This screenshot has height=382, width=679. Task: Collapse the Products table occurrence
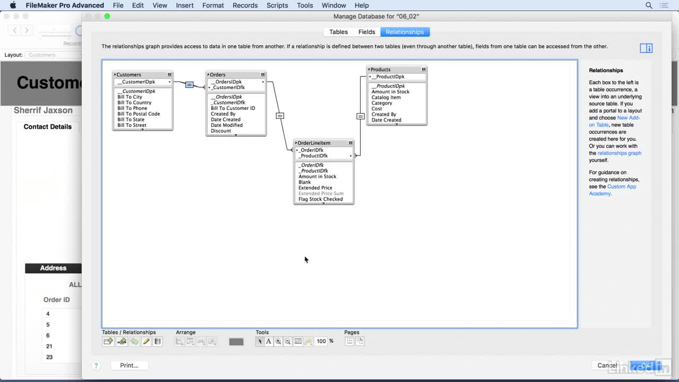(423, 70)
